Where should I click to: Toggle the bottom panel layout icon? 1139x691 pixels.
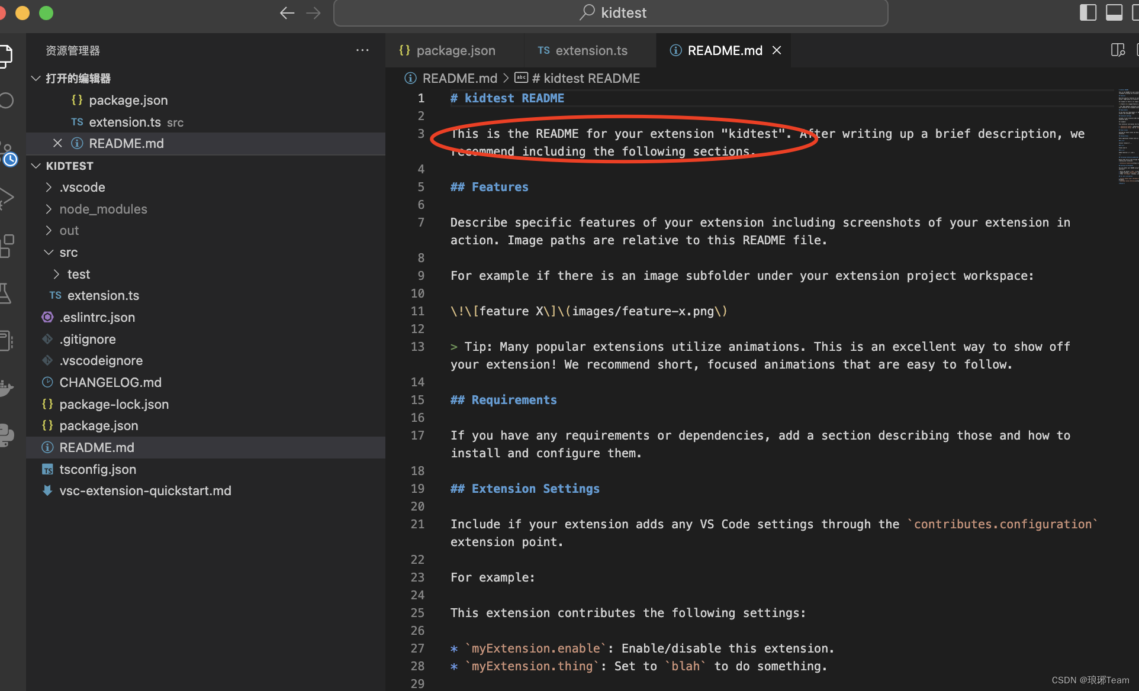1114,12
